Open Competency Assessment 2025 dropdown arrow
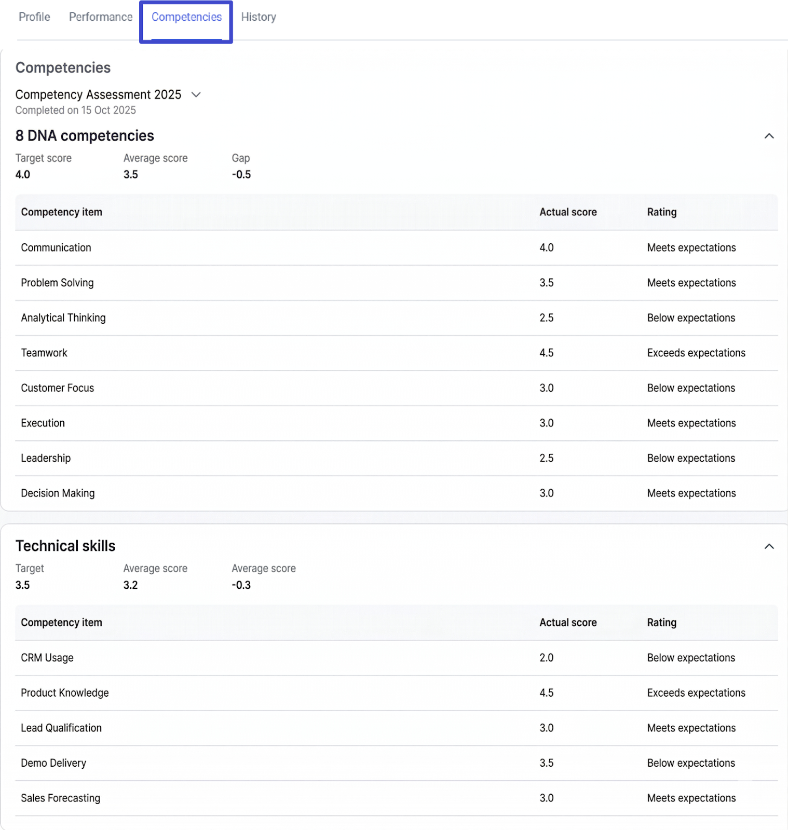Image resolution: width=788 pixels, height=830 pixels. pyautogui.click(x=196, y=94)
